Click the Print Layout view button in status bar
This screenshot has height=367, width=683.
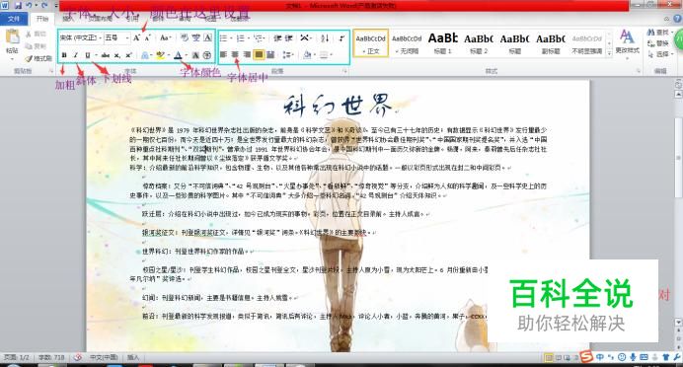click(x=550, y=358)
